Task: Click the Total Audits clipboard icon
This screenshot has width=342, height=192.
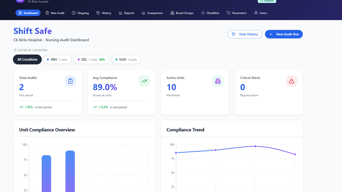Action: click(71, 81)
